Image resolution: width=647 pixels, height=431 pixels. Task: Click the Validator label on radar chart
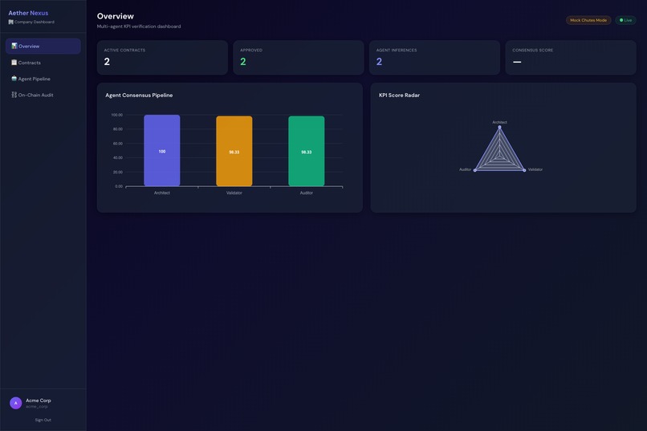535,169
